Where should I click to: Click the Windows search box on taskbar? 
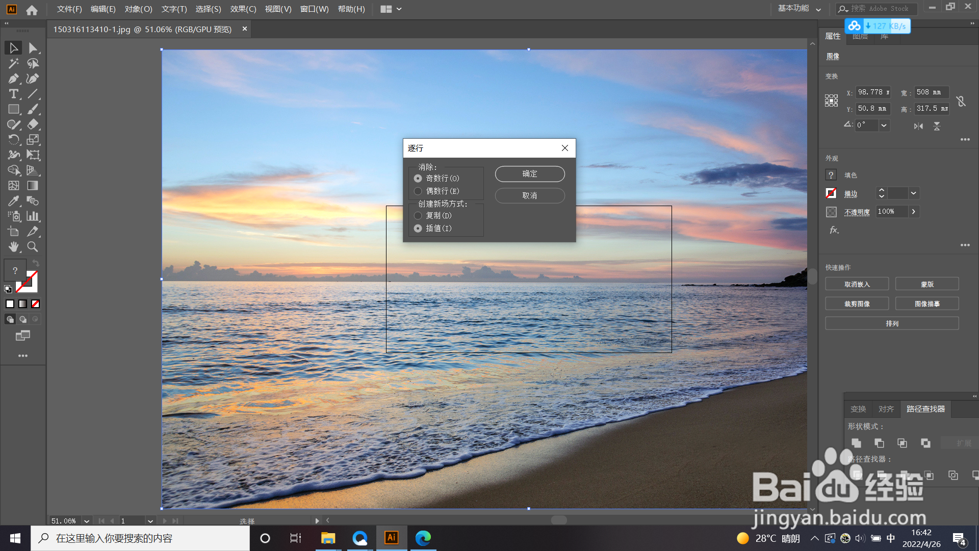(140, 538)
